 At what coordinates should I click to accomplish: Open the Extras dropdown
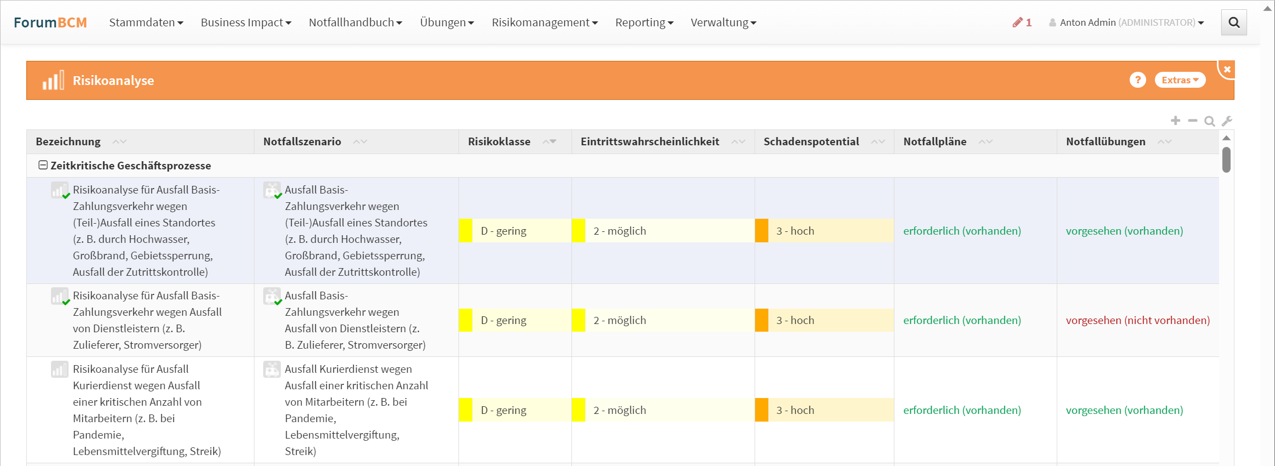click(x=1180, y=80)
